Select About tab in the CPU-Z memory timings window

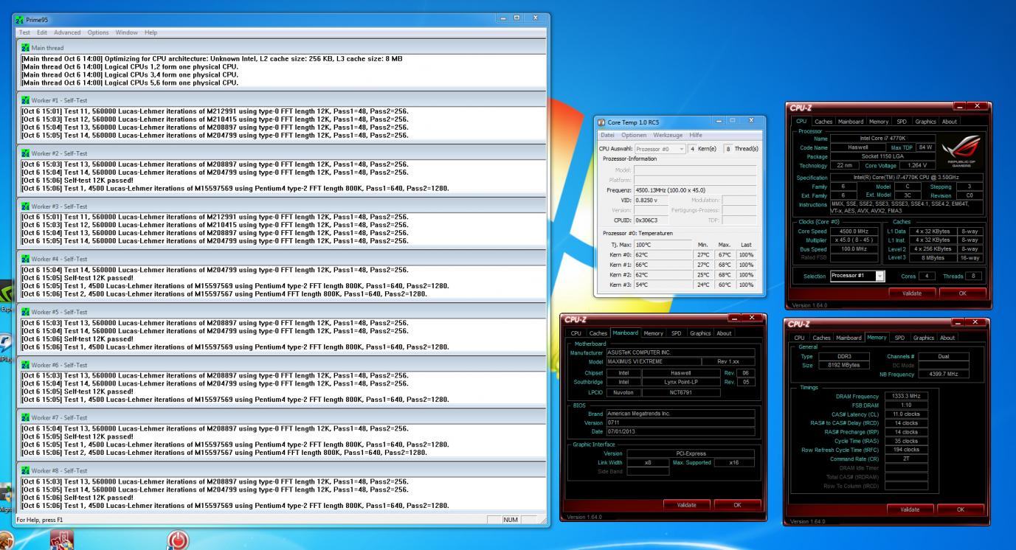click(948, 338)
